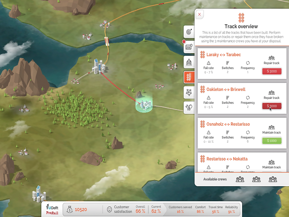Open the wrench maintenance tools tab
The image size is (289, 217).
pos(189,107)
